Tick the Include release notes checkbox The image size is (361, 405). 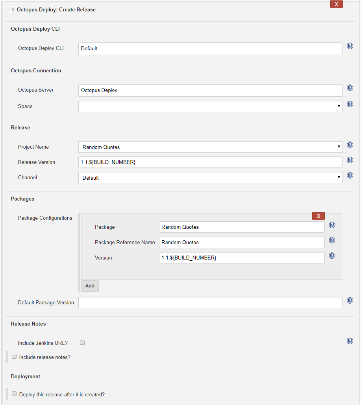point(14,357)
